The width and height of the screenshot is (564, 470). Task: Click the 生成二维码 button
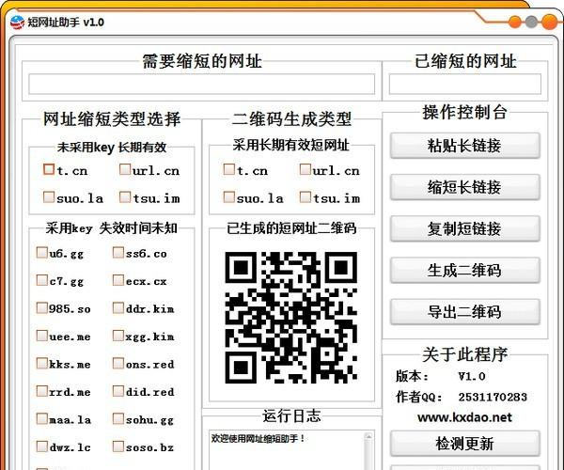tap(464, 270)
